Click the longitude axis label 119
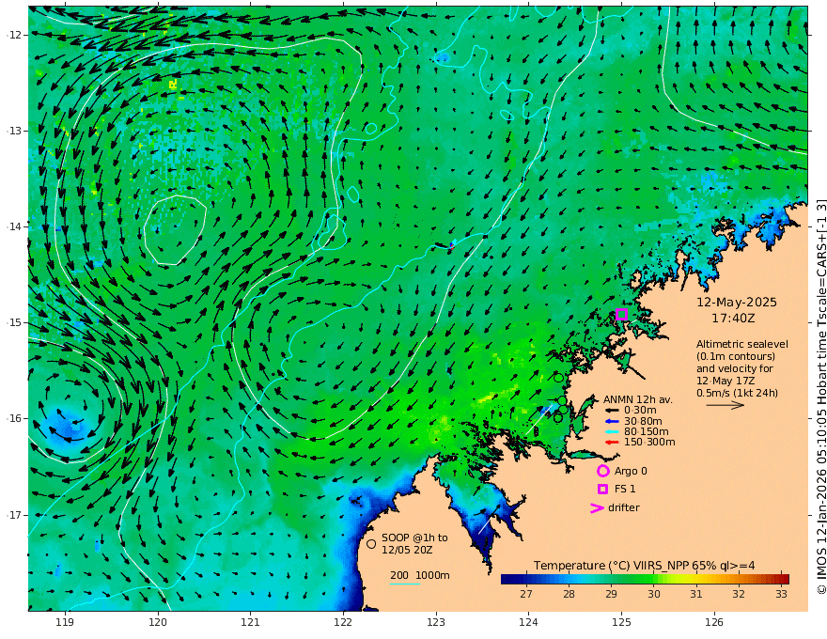 [x=65, y=623]
